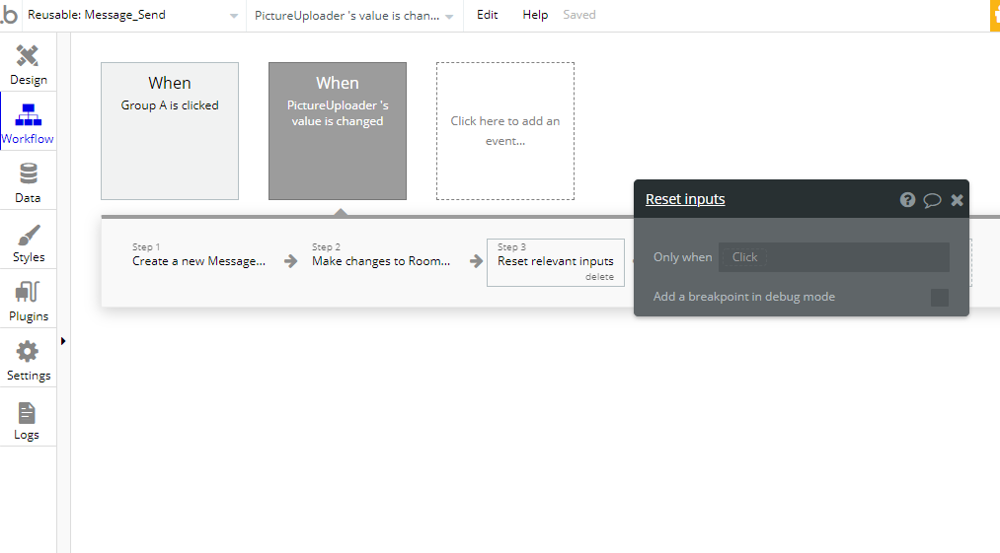Click the arrow between Step 1 and Step 2
Image resolution: width=1000 pixels, height=553 pixels.
(x=291, y=261)
